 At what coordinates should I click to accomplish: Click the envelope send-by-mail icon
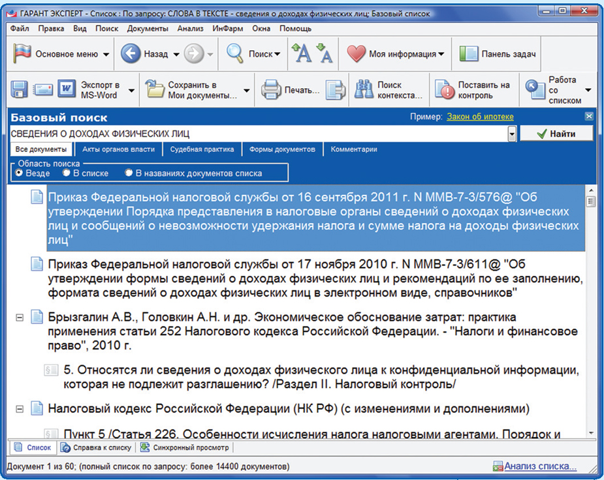43,90
